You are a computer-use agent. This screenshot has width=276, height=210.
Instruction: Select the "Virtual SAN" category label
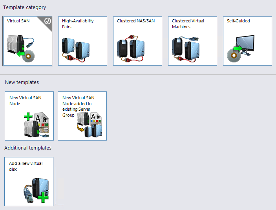click(x=18, y=21)
